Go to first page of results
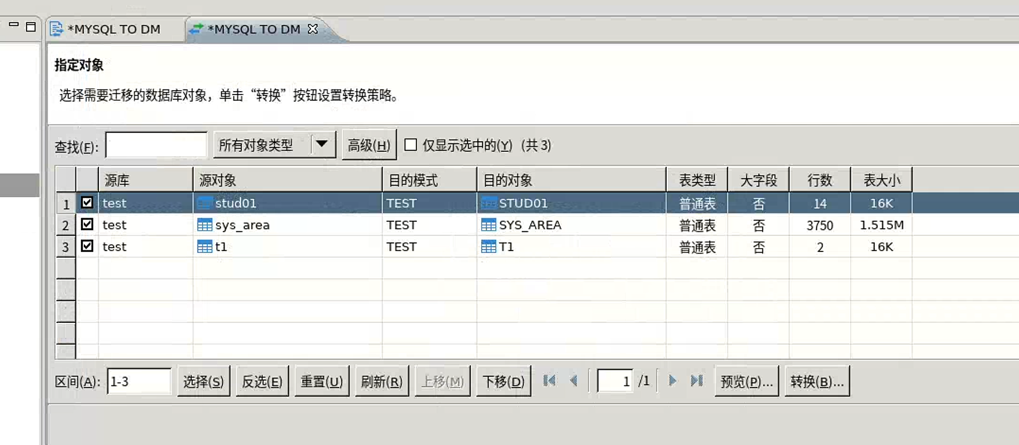This screenshot has width=1019, height=445. (x=550, y=381)
